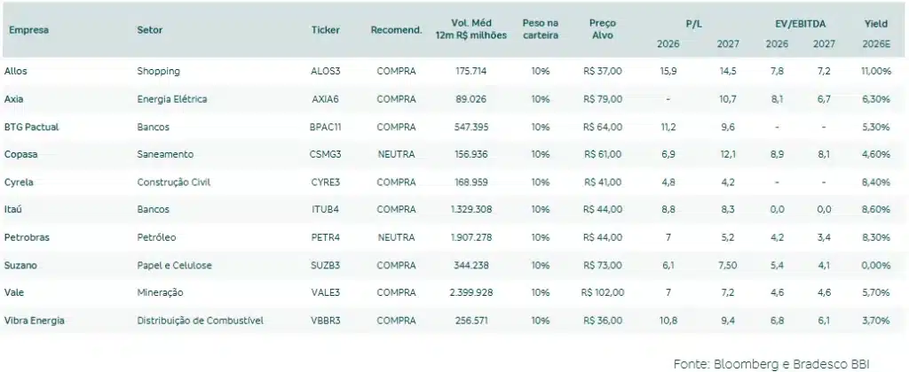The height and width of the screenshot is (372, 909).
Task: Click the Fonte: Bloomberg e Bradesco BBI text
Action: coord(786,362)
